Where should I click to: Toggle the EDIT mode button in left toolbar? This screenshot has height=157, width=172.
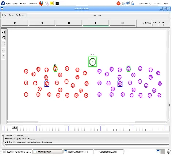(4, 44)
